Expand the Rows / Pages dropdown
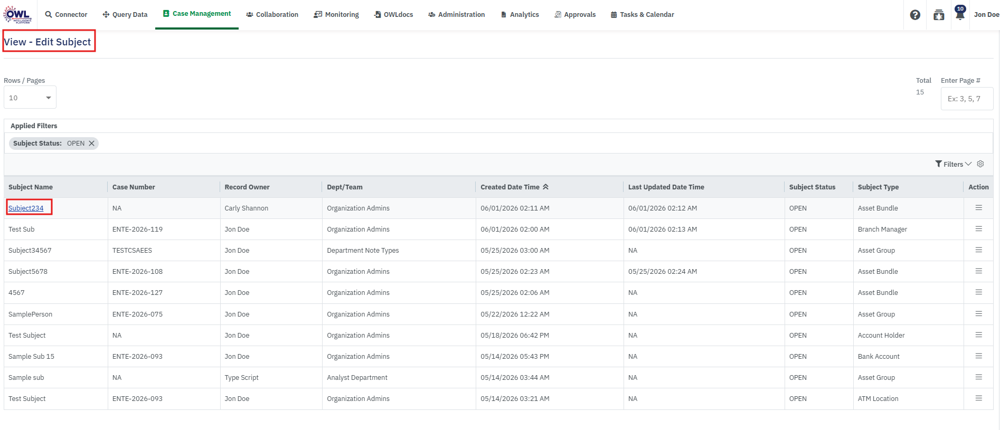The height and width of the screenshot is (430, 1000). pyautogui.click(x=30, y=98)
